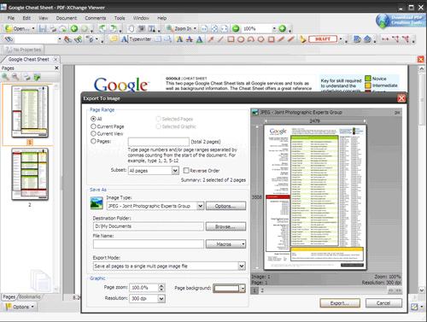Click the Browse button for the destination folder
The height and width of the screenshot is (322, 427).
click(225, 226)
